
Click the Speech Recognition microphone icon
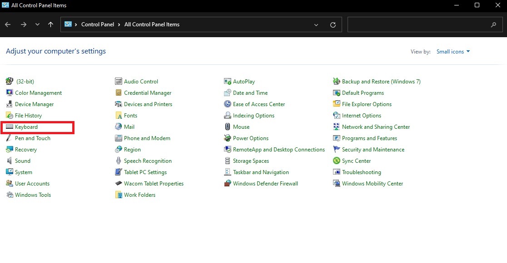(x=119, y=161)
